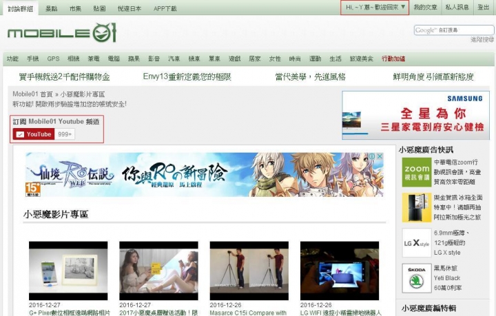Click the 鮮明角度 promo link

(433, 77)
